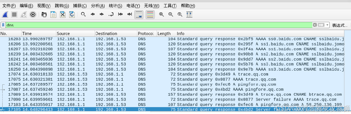351x114 pixels.
Task: Sort by the No. column header
Action: click(x=11, y=34)
